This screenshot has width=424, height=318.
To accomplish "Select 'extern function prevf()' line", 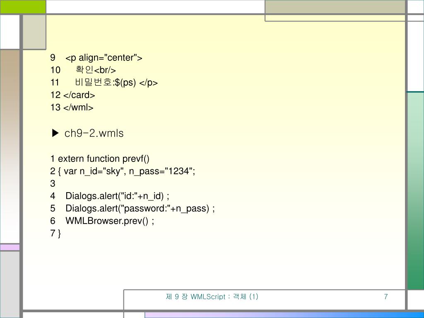I will (100, 159).
